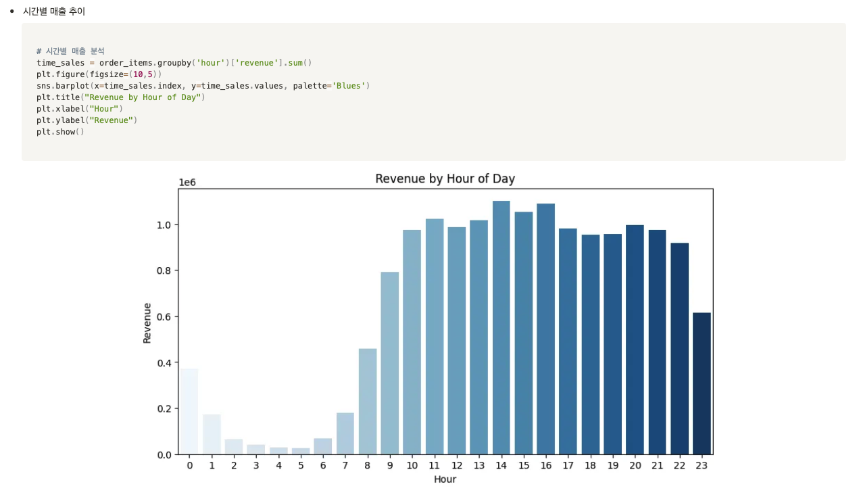
Task: Click the chart title 'Revenue by Hour of Day'
Action: 445,179
